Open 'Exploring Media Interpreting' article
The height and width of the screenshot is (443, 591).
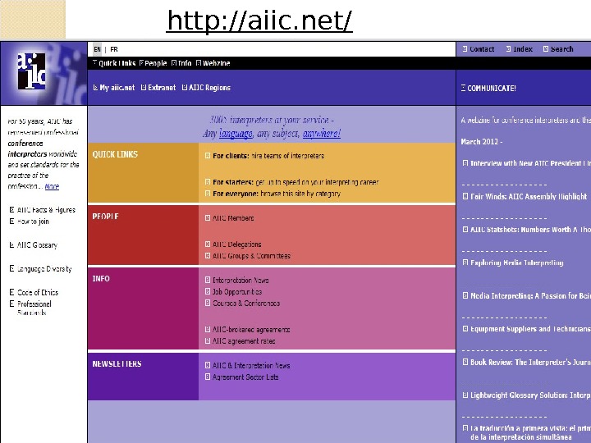517,263
